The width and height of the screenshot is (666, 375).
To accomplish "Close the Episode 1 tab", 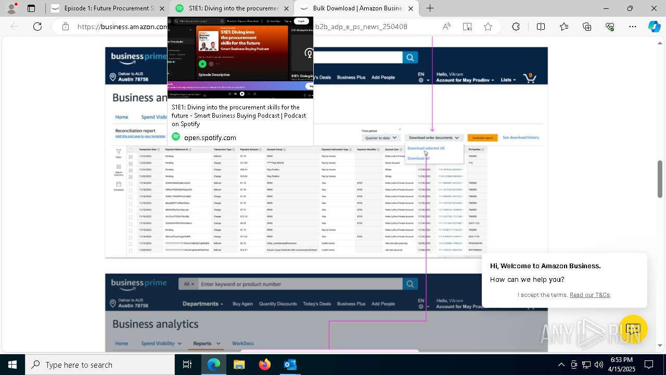I will [x=162, y=8].
